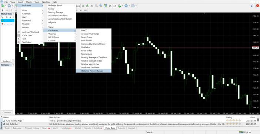Expand the Trend indicators submenu

pos(59,27)
